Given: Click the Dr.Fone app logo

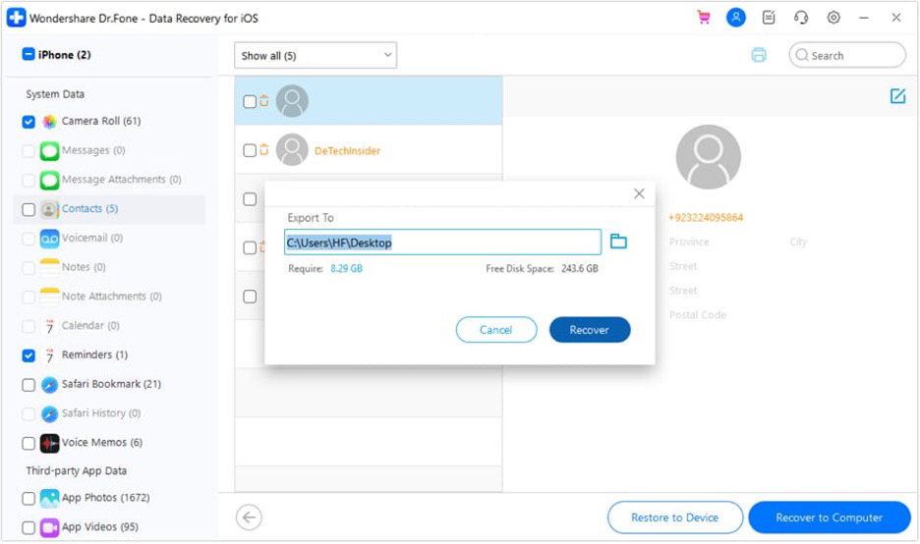Looking at the screenshot, I should tap(16, 18).
